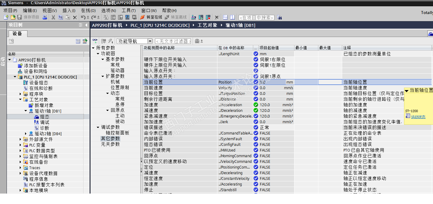Delete with the X toolbar icon
The image size is (433, 204).
click(75, 17)
